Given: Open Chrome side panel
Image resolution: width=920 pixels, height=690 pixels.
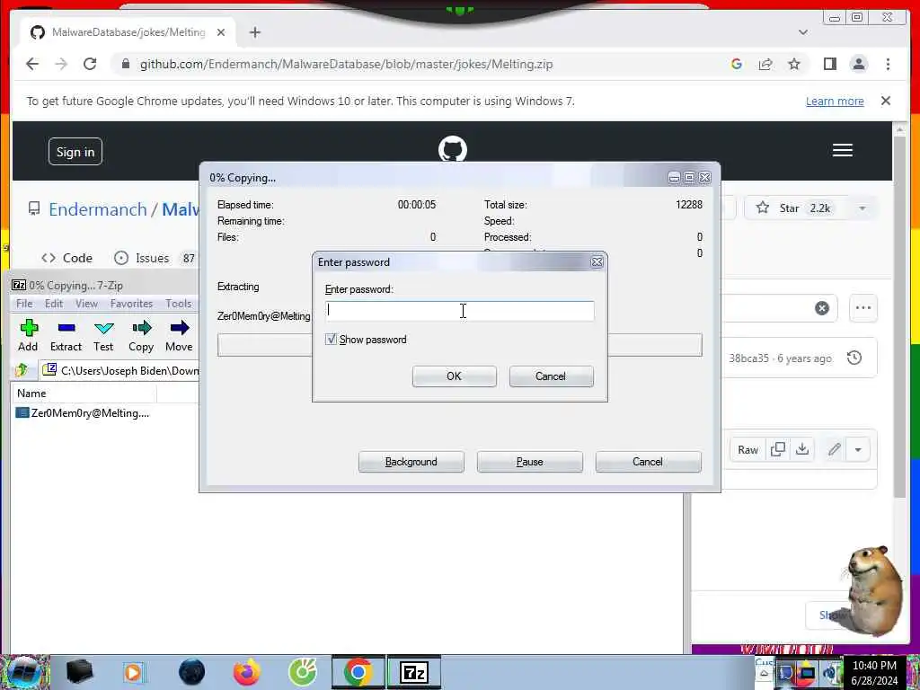Looking at the screenshot, I should click(829, 64).
